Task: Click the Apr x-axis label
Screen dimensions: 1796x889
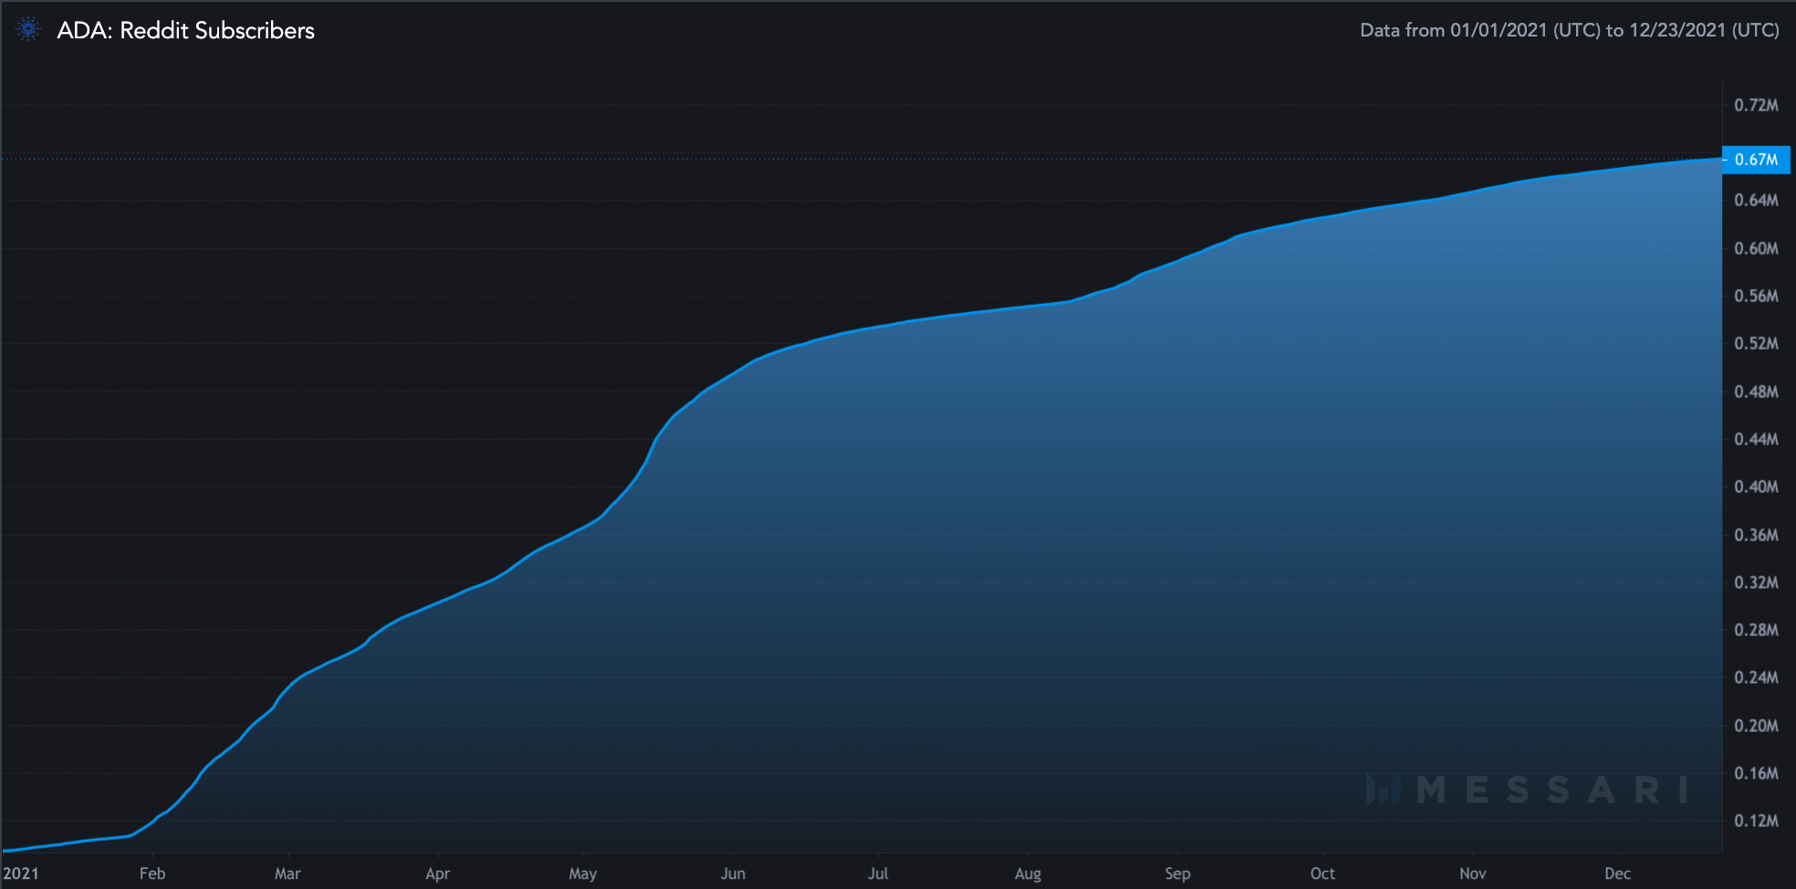Action: [437, 873]
